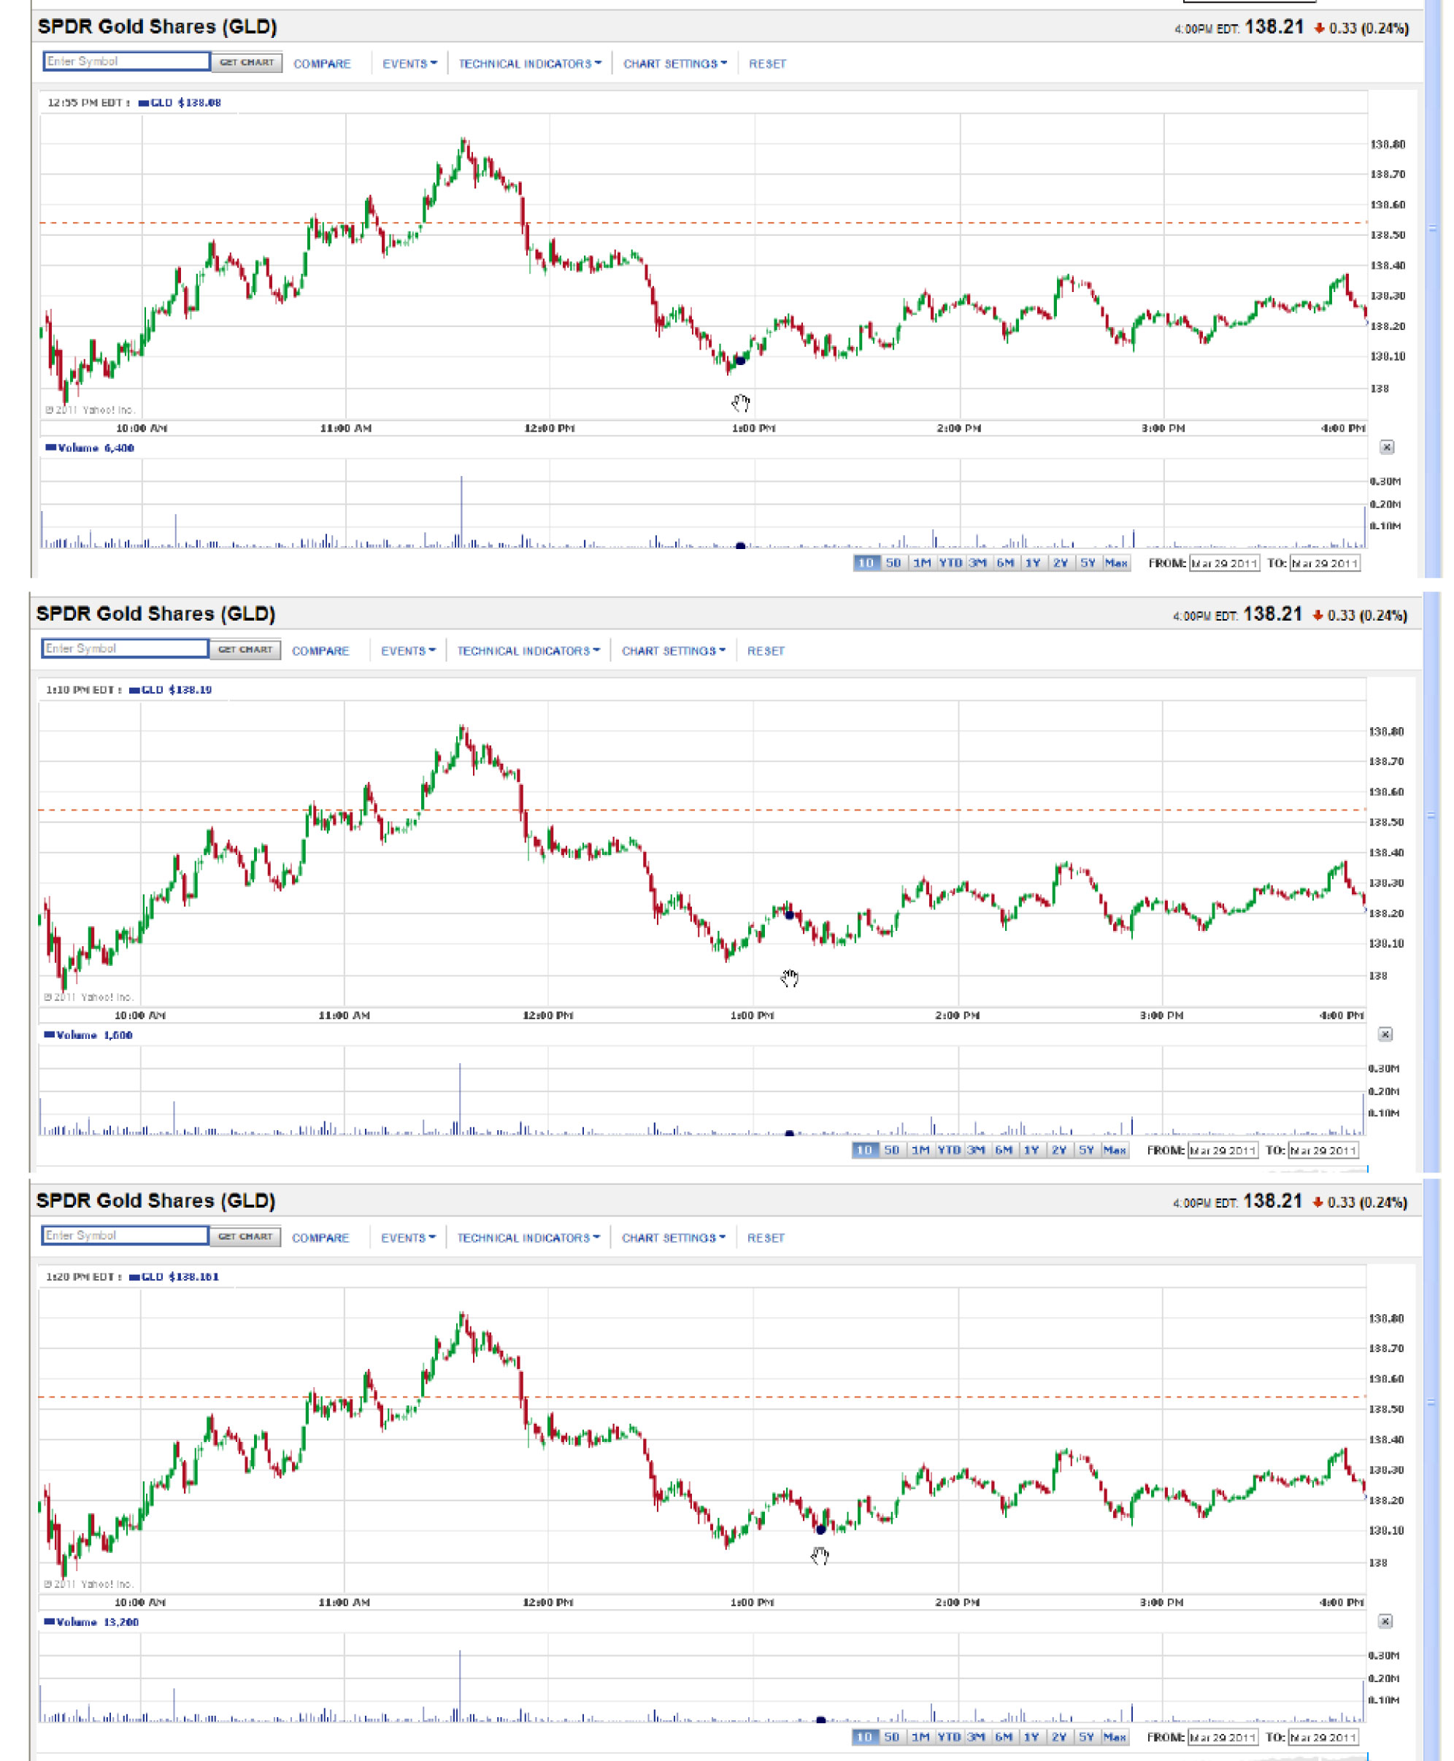Open Chart Settings dropdown in bottom chart

672,1238
